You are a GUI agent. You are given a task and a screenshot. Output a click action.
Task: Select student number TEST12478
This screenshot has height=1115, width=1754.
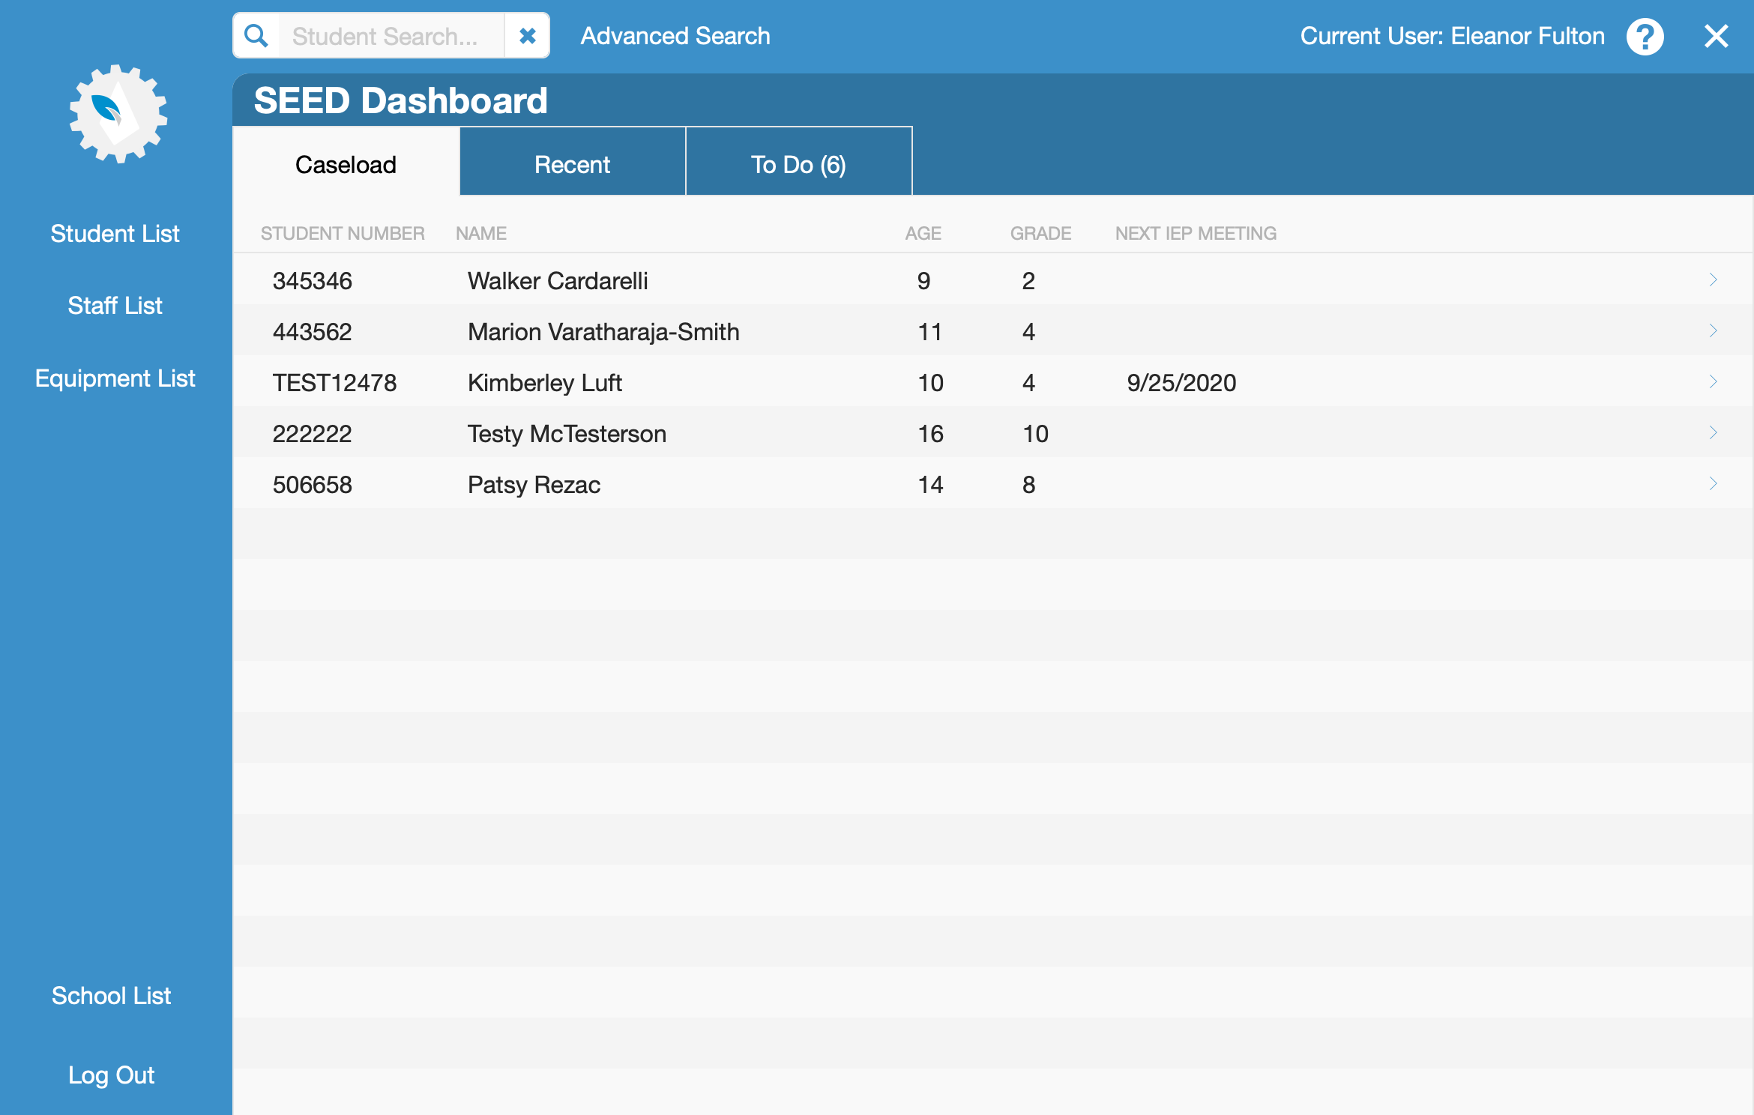[x=334, y=383]
